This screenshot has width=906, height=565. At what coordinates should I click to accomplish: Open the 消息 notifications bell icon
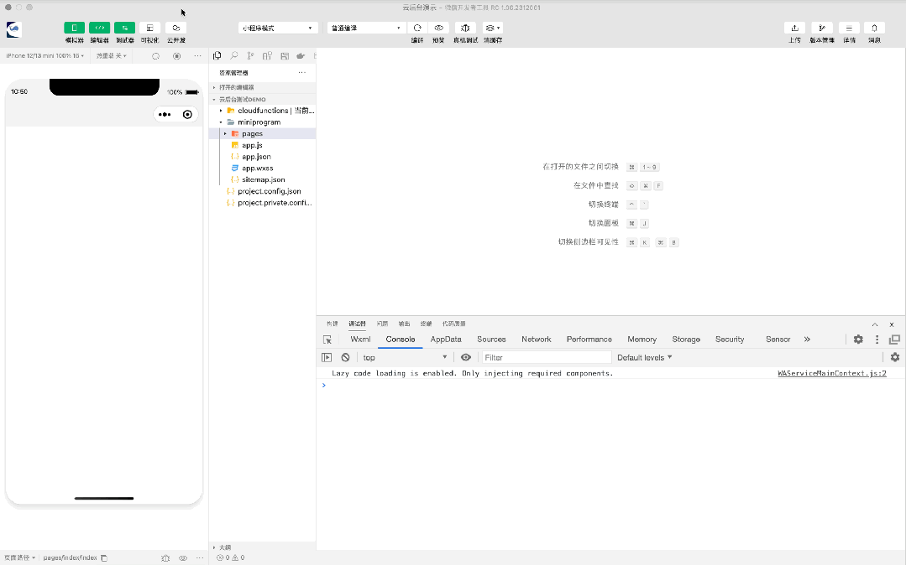(x=874, y=28)
